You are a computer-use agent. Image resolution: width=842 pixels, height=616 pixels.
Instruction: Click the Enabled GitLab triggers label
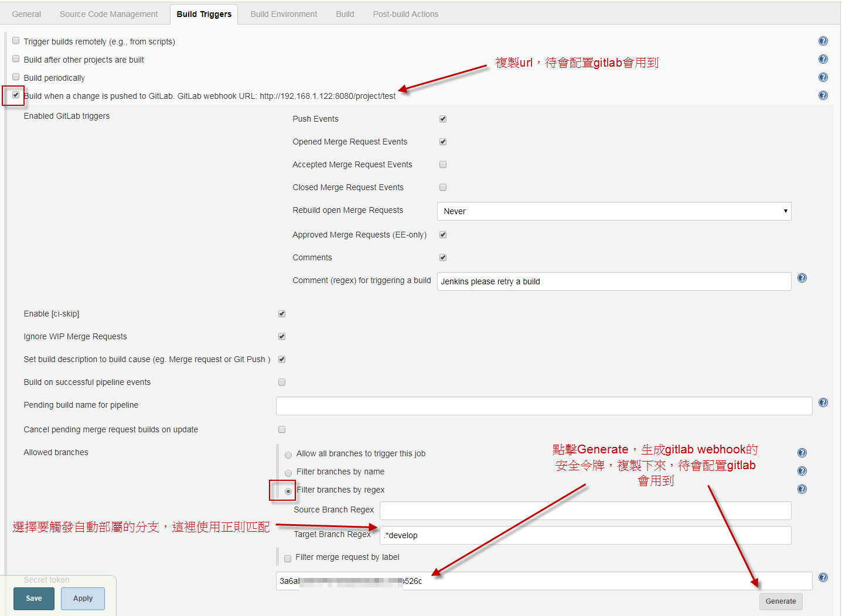point(67,116)
